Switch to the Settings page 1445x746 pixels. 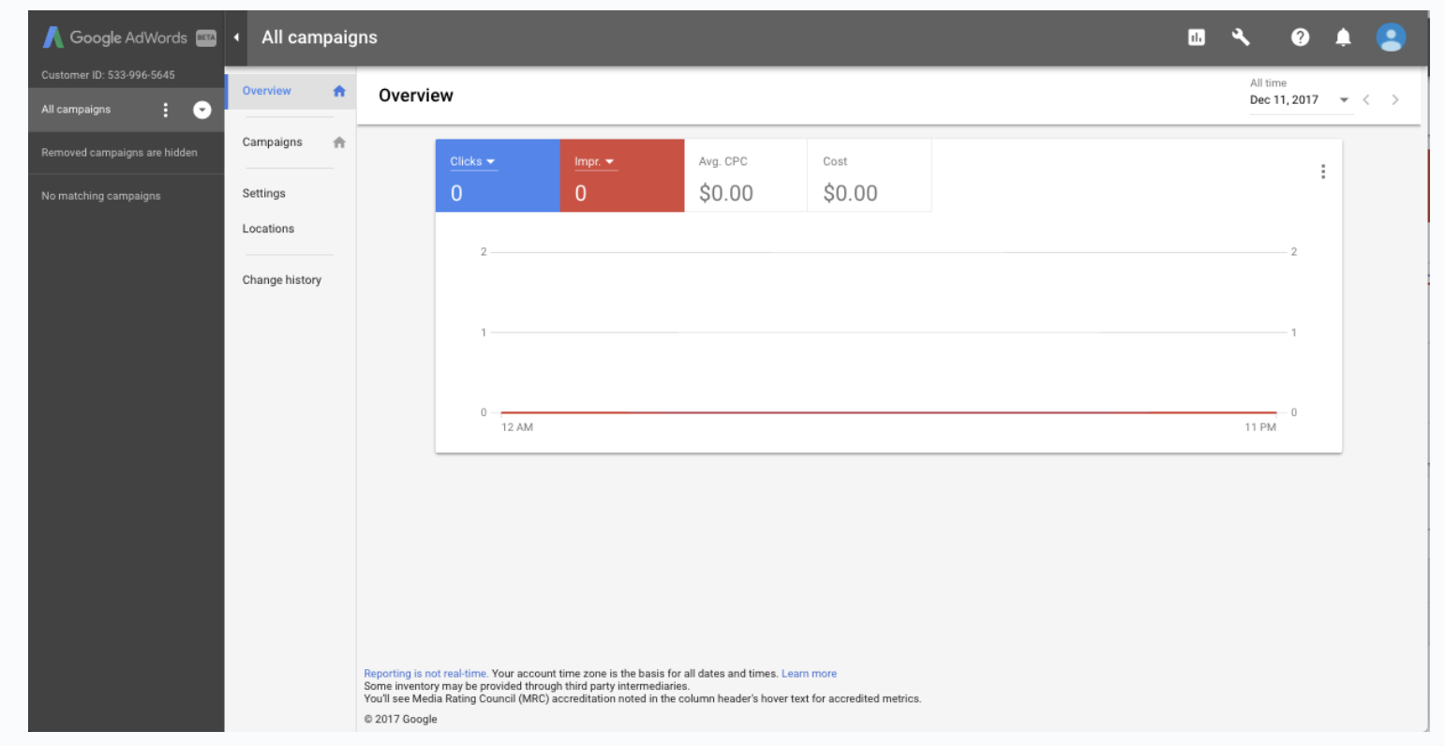[263, 193]
